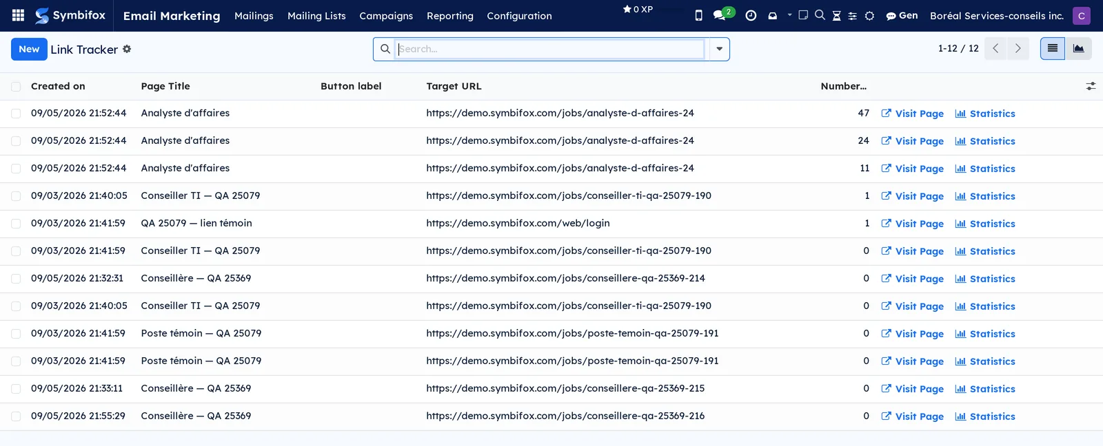Go to the next page of records
The width and height of the screenshot is (1103, 446).
[x=1018, y=49]
